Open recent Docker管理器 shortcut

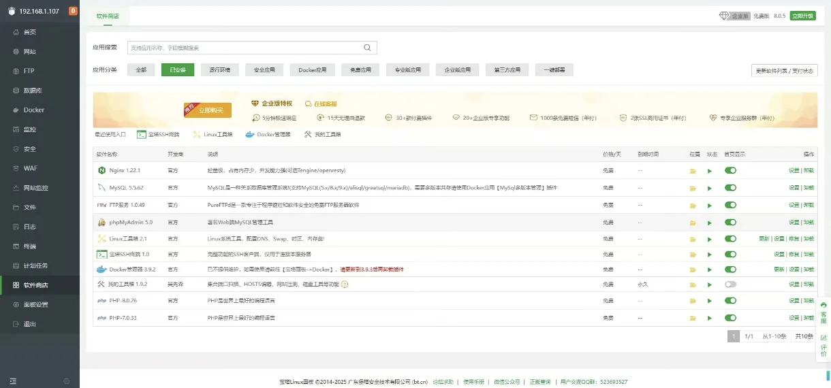tap(269, 134)
